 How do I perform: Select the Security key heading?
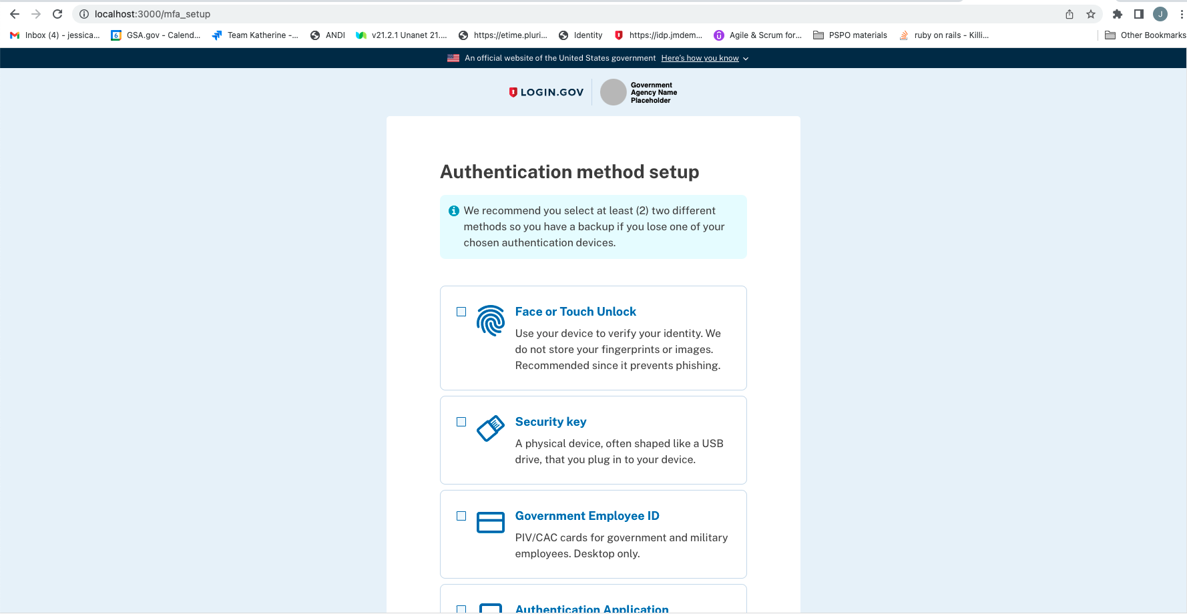tap(551, 422)
